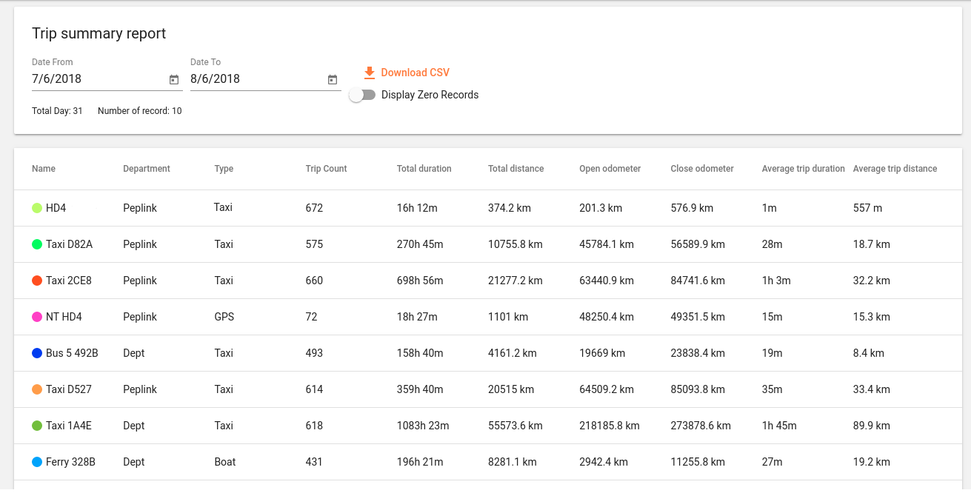
Task: Click the orange dot beside Taxi D527
Action: 37,389
